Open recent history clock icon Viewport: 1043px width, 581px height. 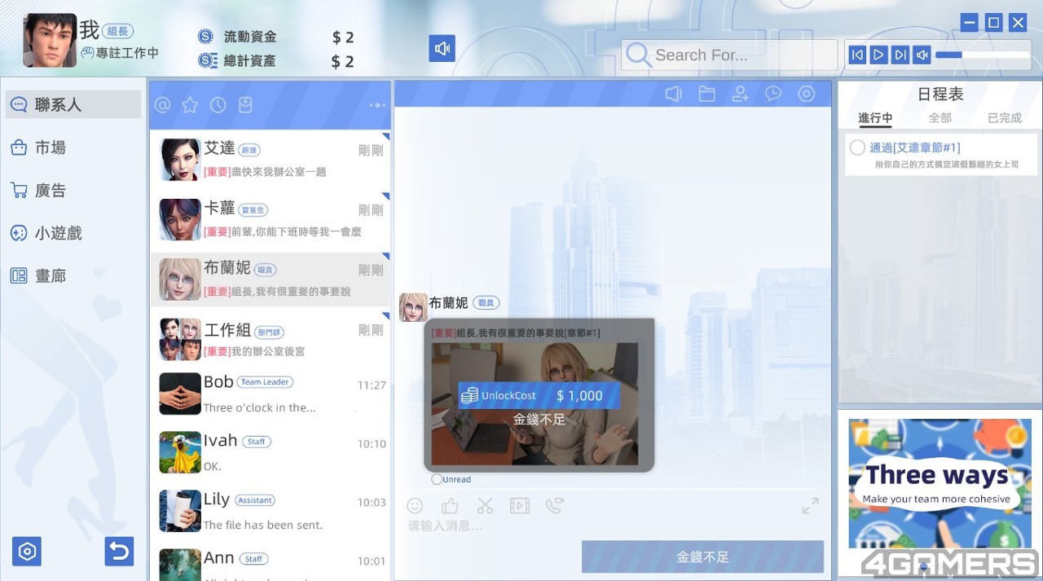(218, 105)
